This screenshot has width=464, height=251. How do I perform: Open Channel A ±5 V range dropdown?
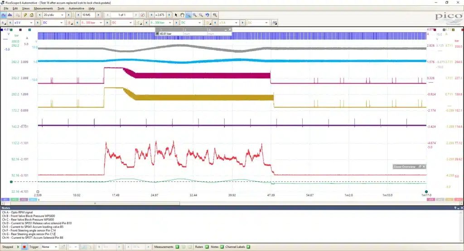click(24, 23)
